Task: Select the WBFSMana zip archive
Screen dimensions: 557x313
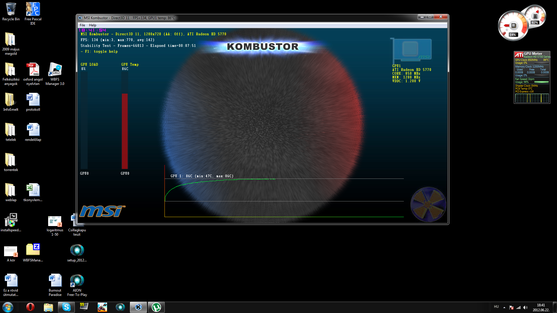Action: click(x=33, y=253)
